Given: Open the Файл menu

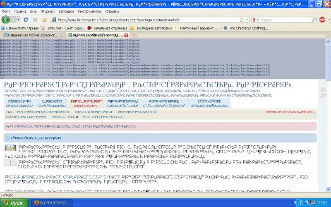Looking at the screenshot, I should (x=6, y=11).
